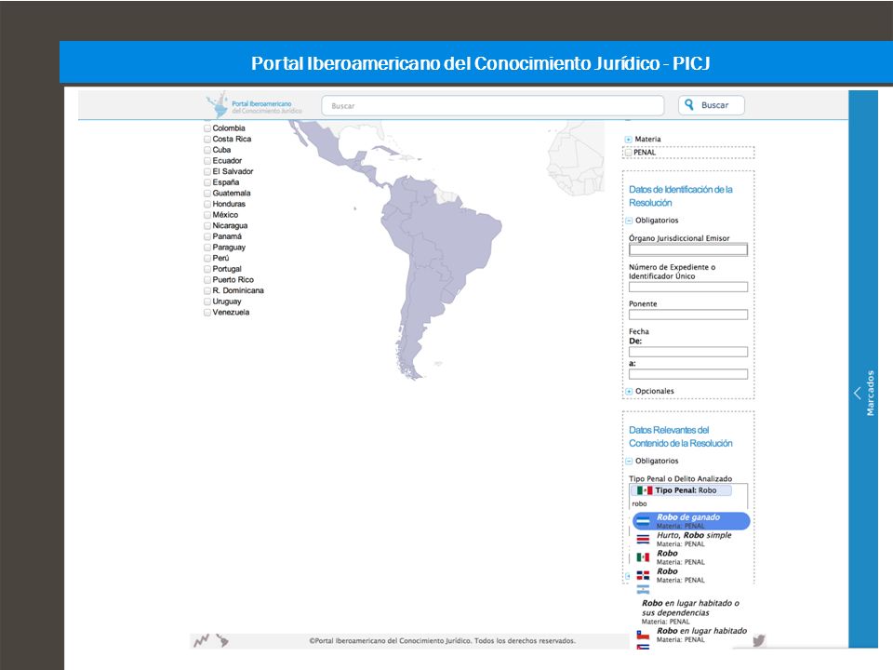
Task: Check the España country box
Action: click(x=207, y=182)
